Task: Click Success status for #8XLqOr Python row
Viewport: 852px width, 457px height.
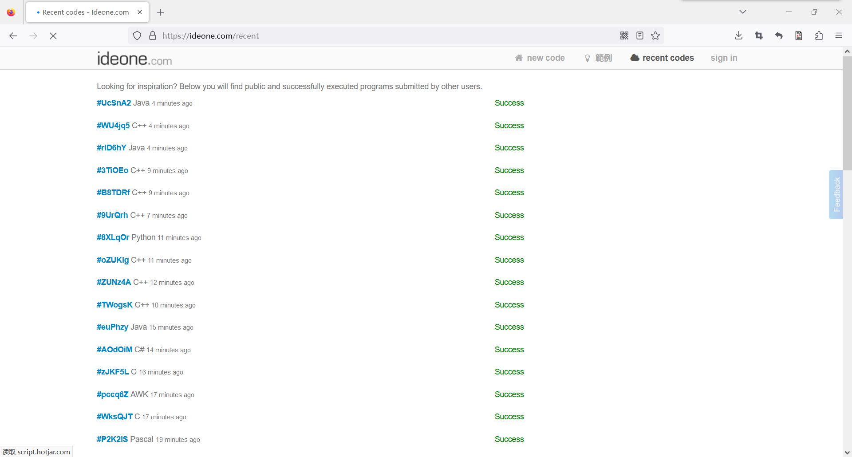Action: [x=509, y=237]
